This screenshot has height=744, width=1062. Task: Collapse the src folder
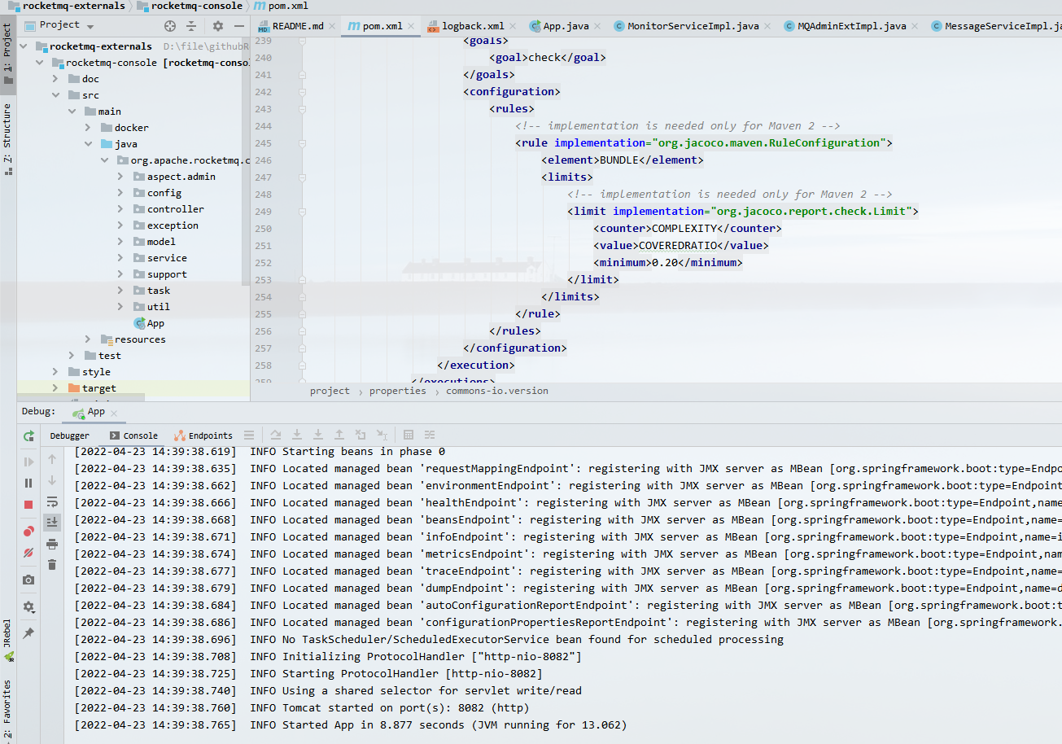pos(55,95)
